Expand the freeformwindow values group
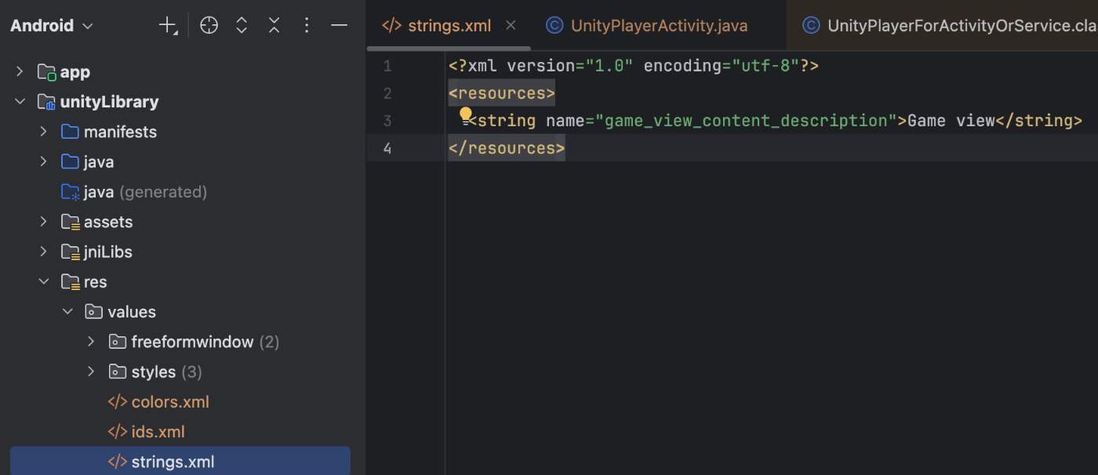1098x475 pixels. pyautogui.click(x=91, y=342)
